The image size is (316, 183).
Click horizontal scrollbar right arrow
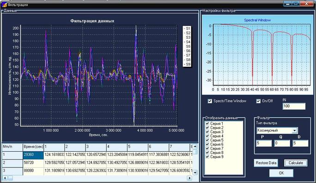click(189, 178)
